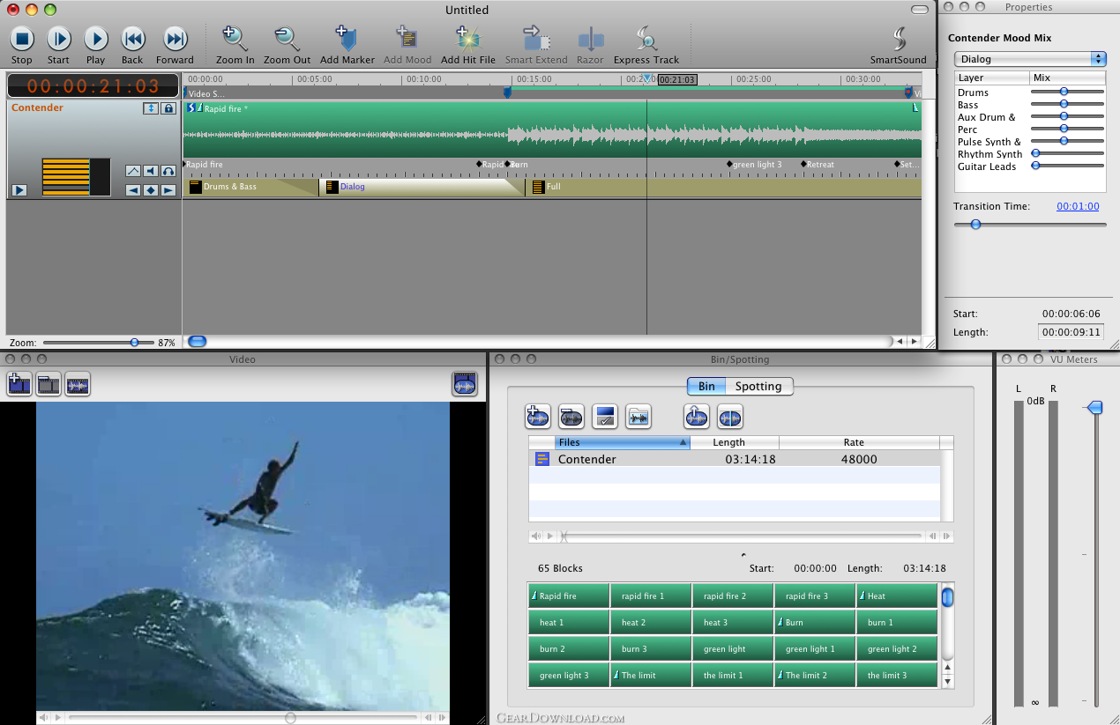Select the Heat block
Image resolution: width=1120 pixels, height=725 pixels.
coord(897,596)
